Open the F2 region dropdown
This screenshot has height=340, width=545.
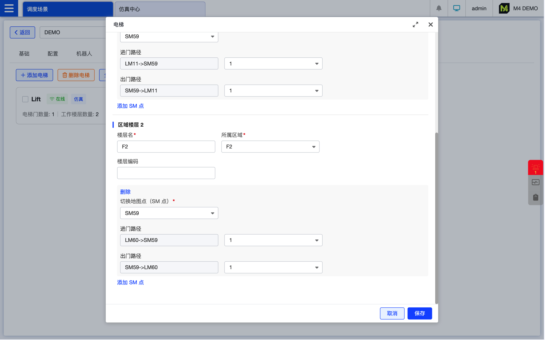pyautogui.click(x=270, y=147)
